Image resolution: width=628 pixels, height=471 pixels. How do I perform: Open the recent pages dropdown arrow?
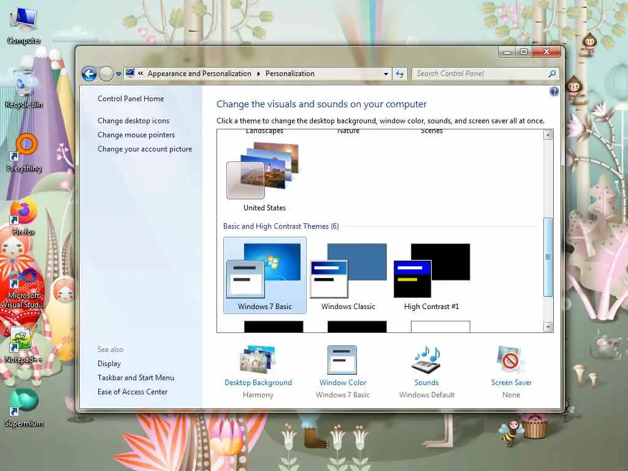click(118, 74)
